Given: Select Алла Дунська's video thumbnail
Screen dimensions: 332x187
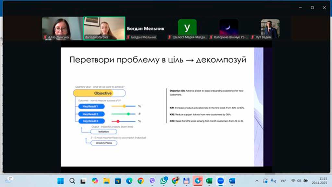Looking at the screenshot, I should (x=63, y=28).
